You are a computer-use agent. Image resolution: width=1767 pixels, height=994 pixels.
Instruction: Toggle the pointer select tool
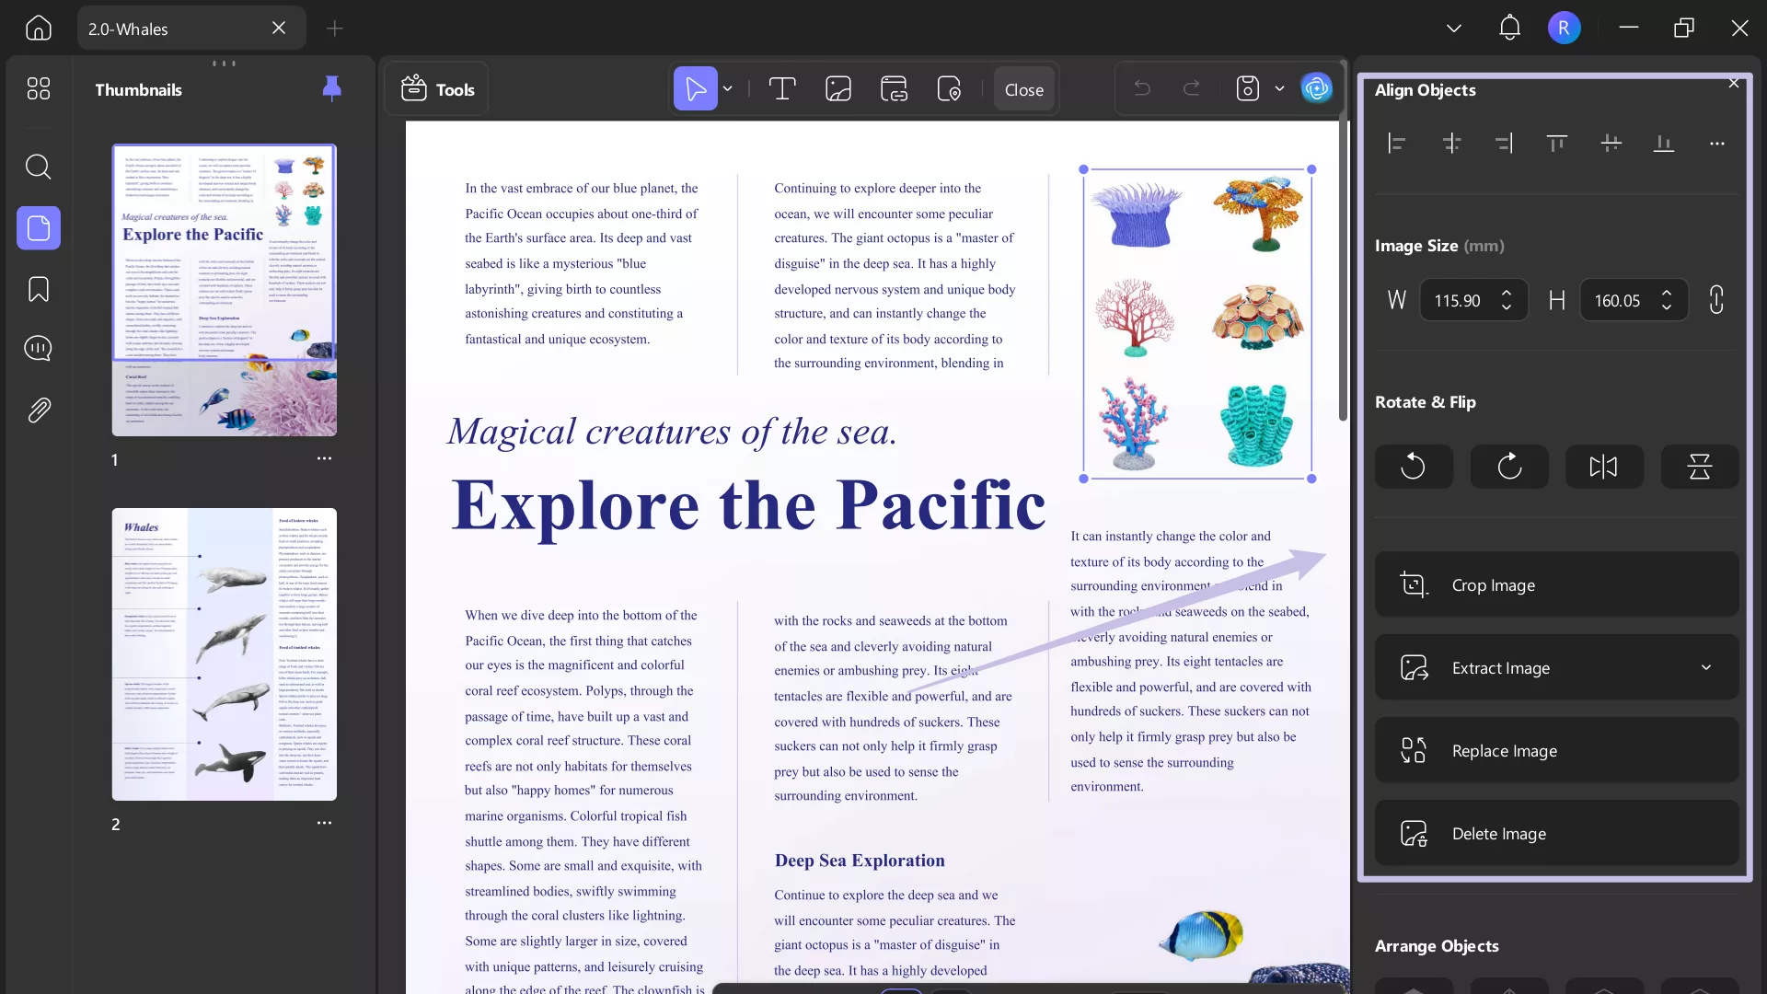coord(695,89)
